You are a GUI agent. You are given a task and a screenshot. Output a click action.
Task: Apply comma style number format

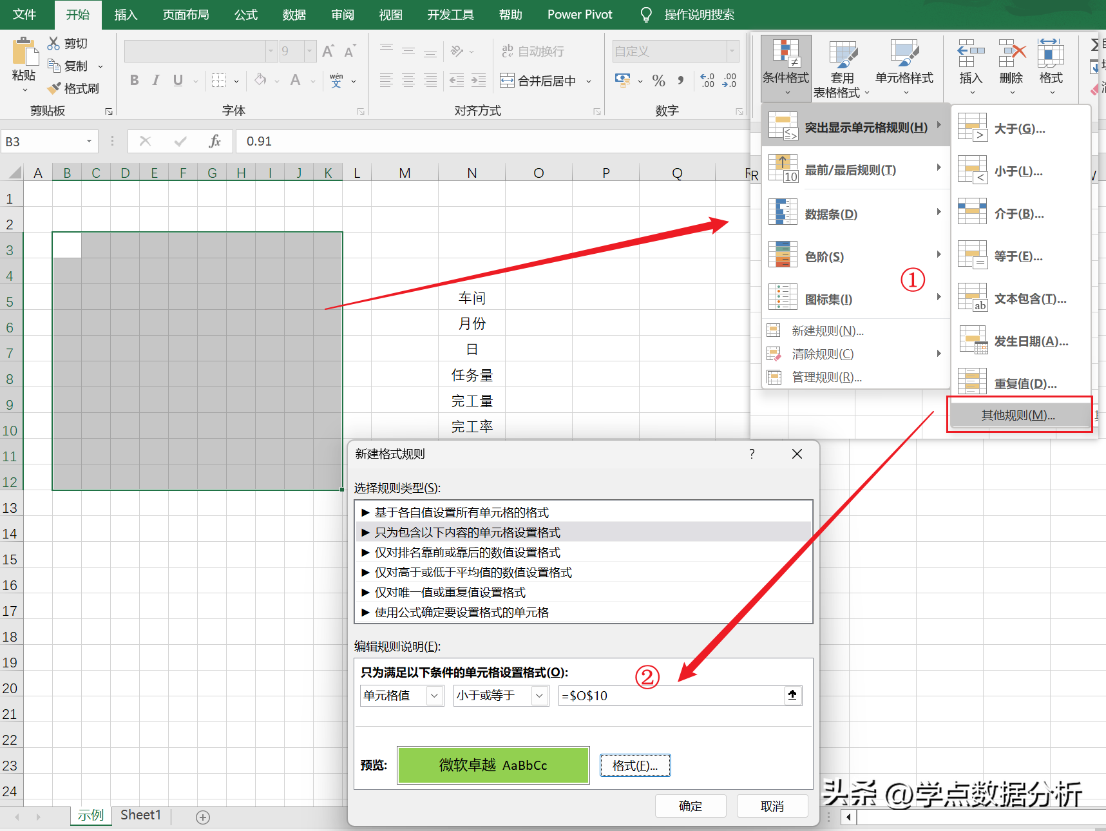681,81
